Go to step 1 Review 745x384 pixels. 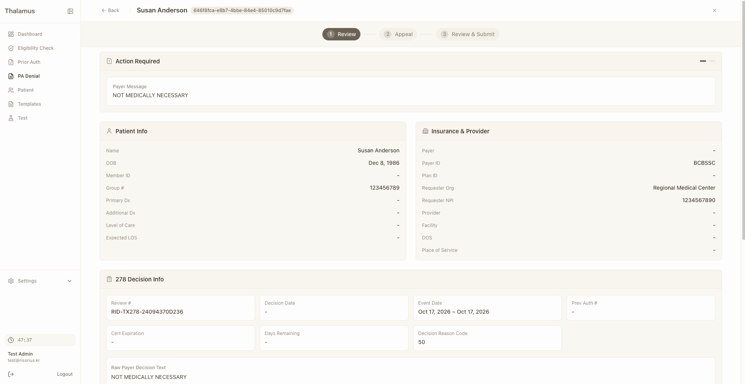pos(341,34)
